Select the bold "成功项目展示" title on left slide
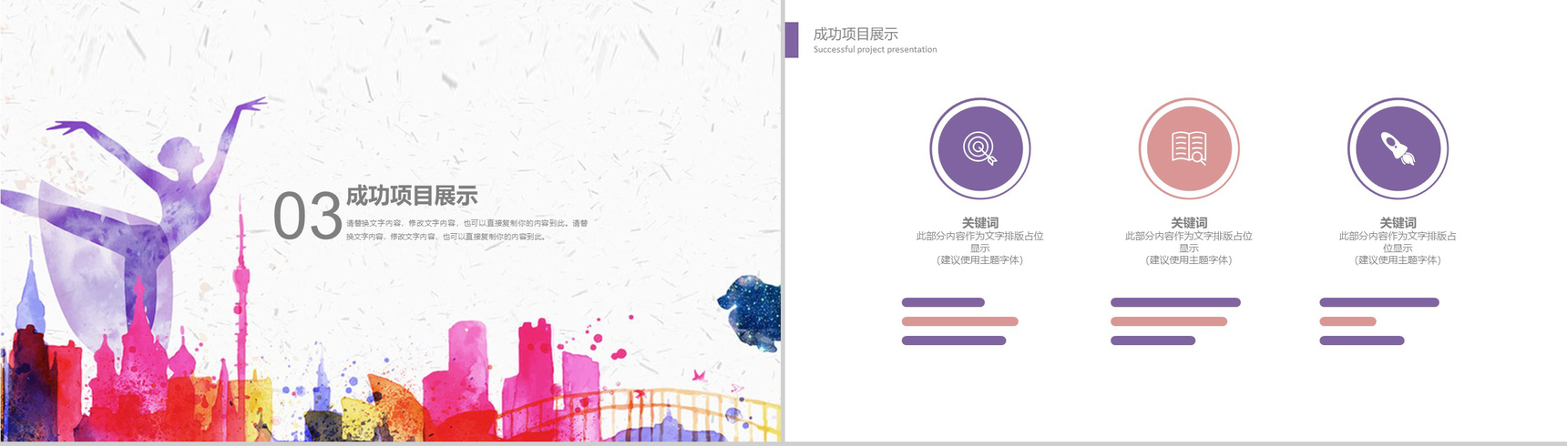Image resolution: width=1567 pixels, height=446 pixels. pyautogui.click(x=411, y=196)
